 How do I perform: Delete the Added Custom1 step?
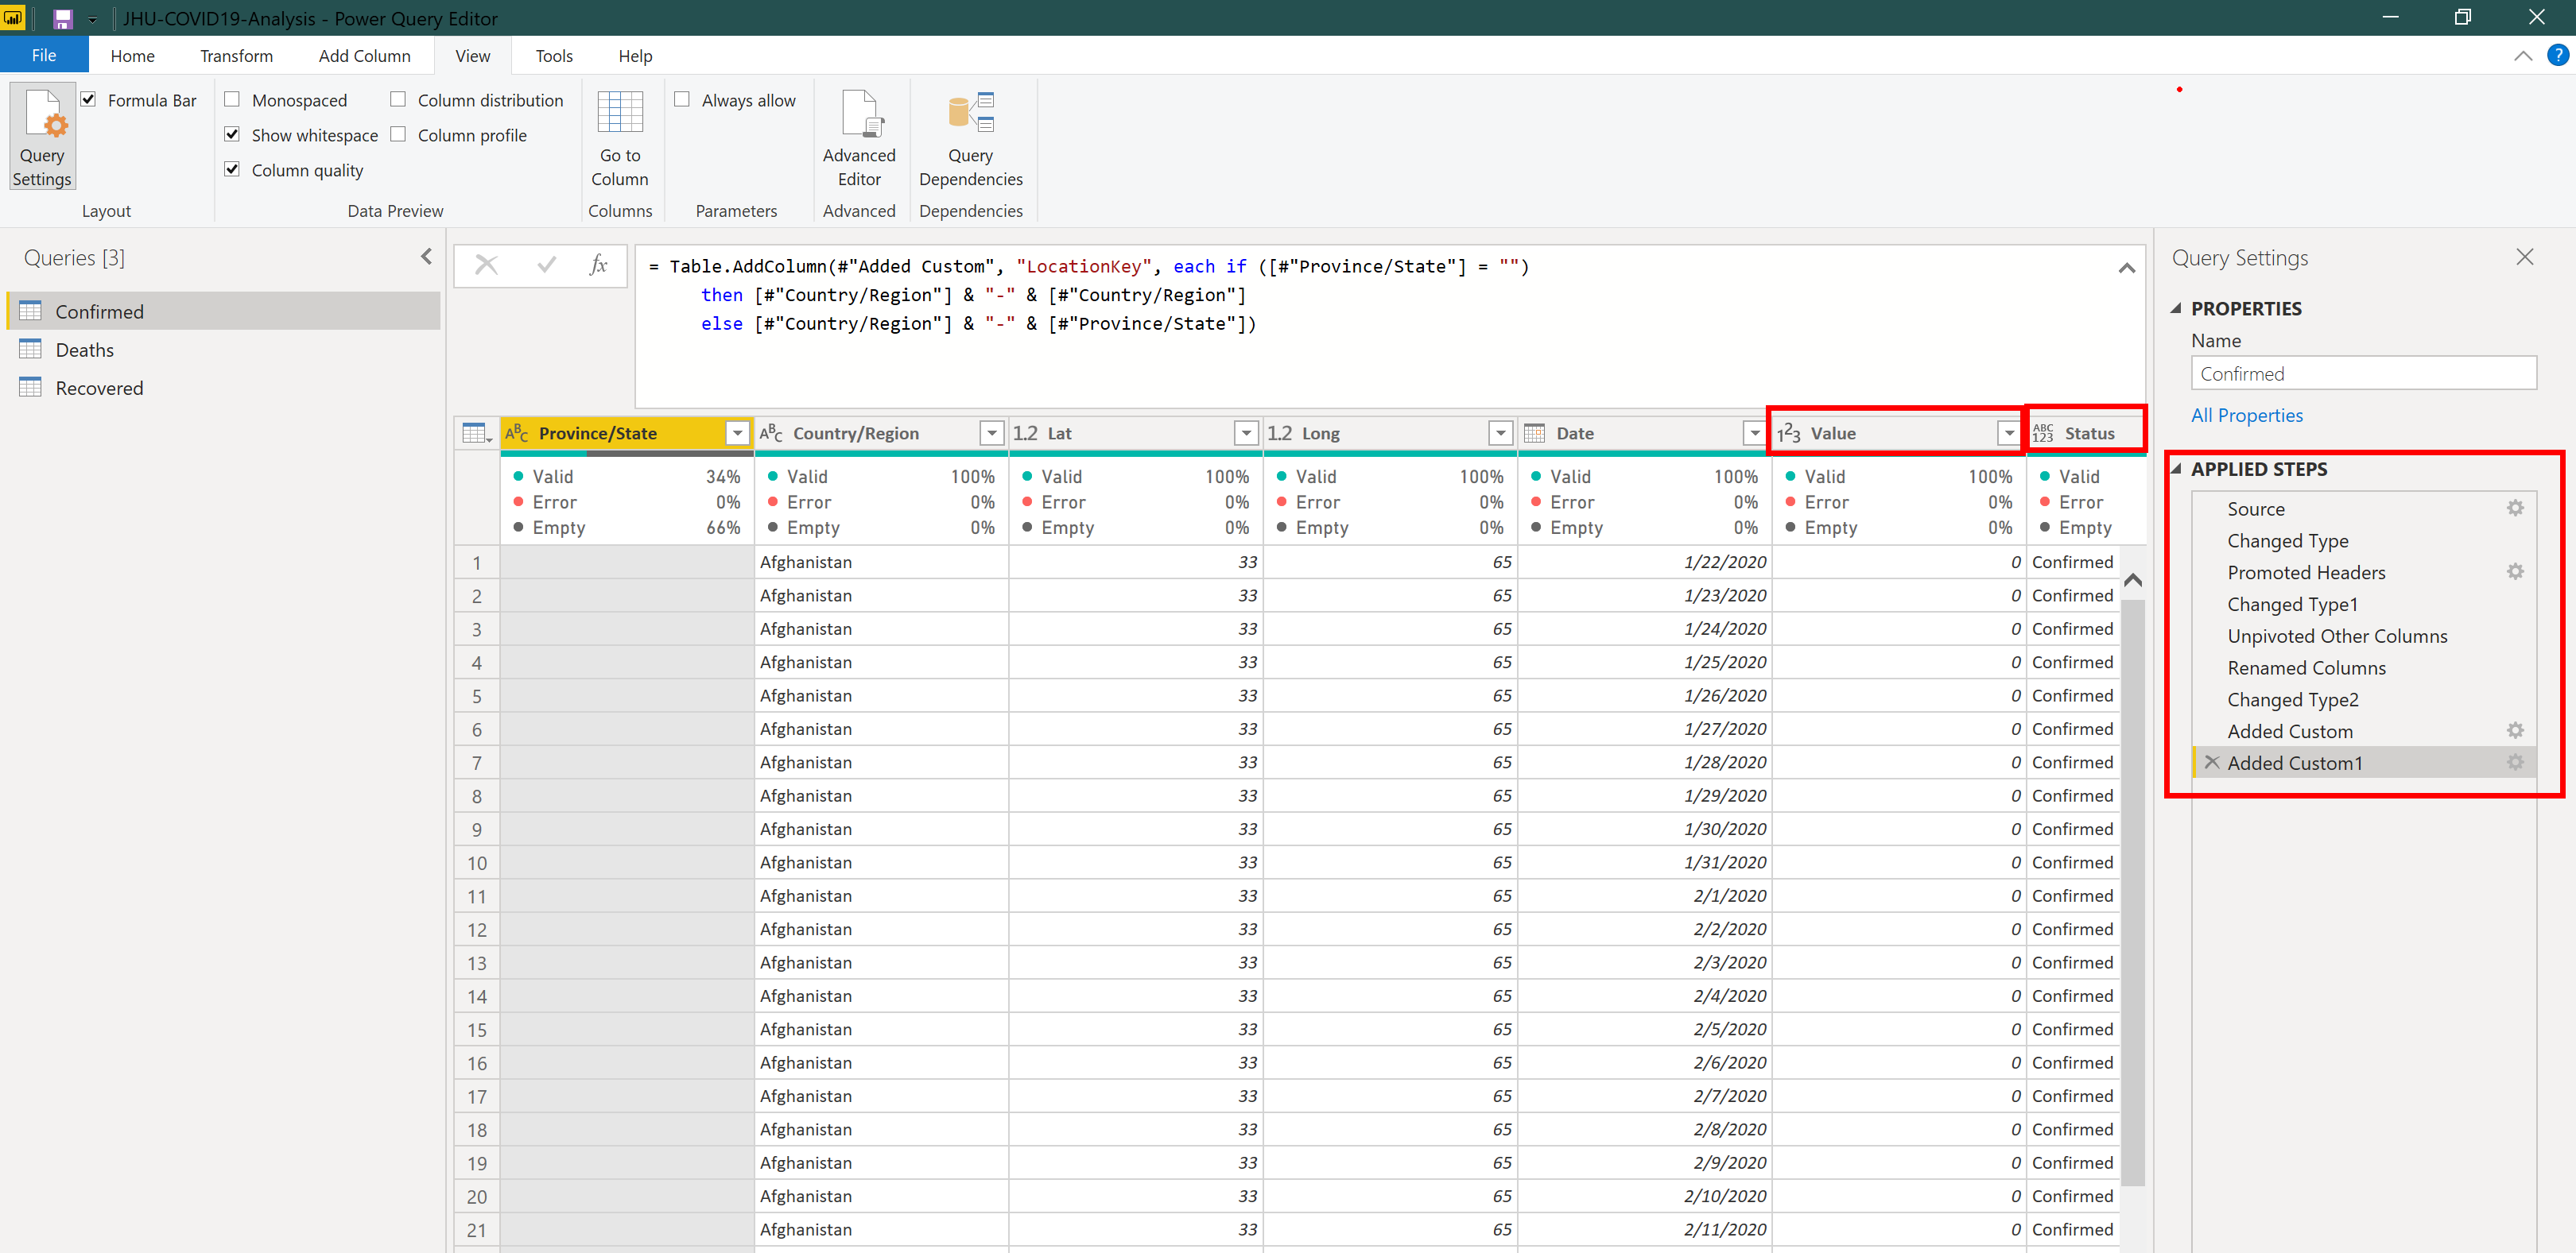(2211, 763)
